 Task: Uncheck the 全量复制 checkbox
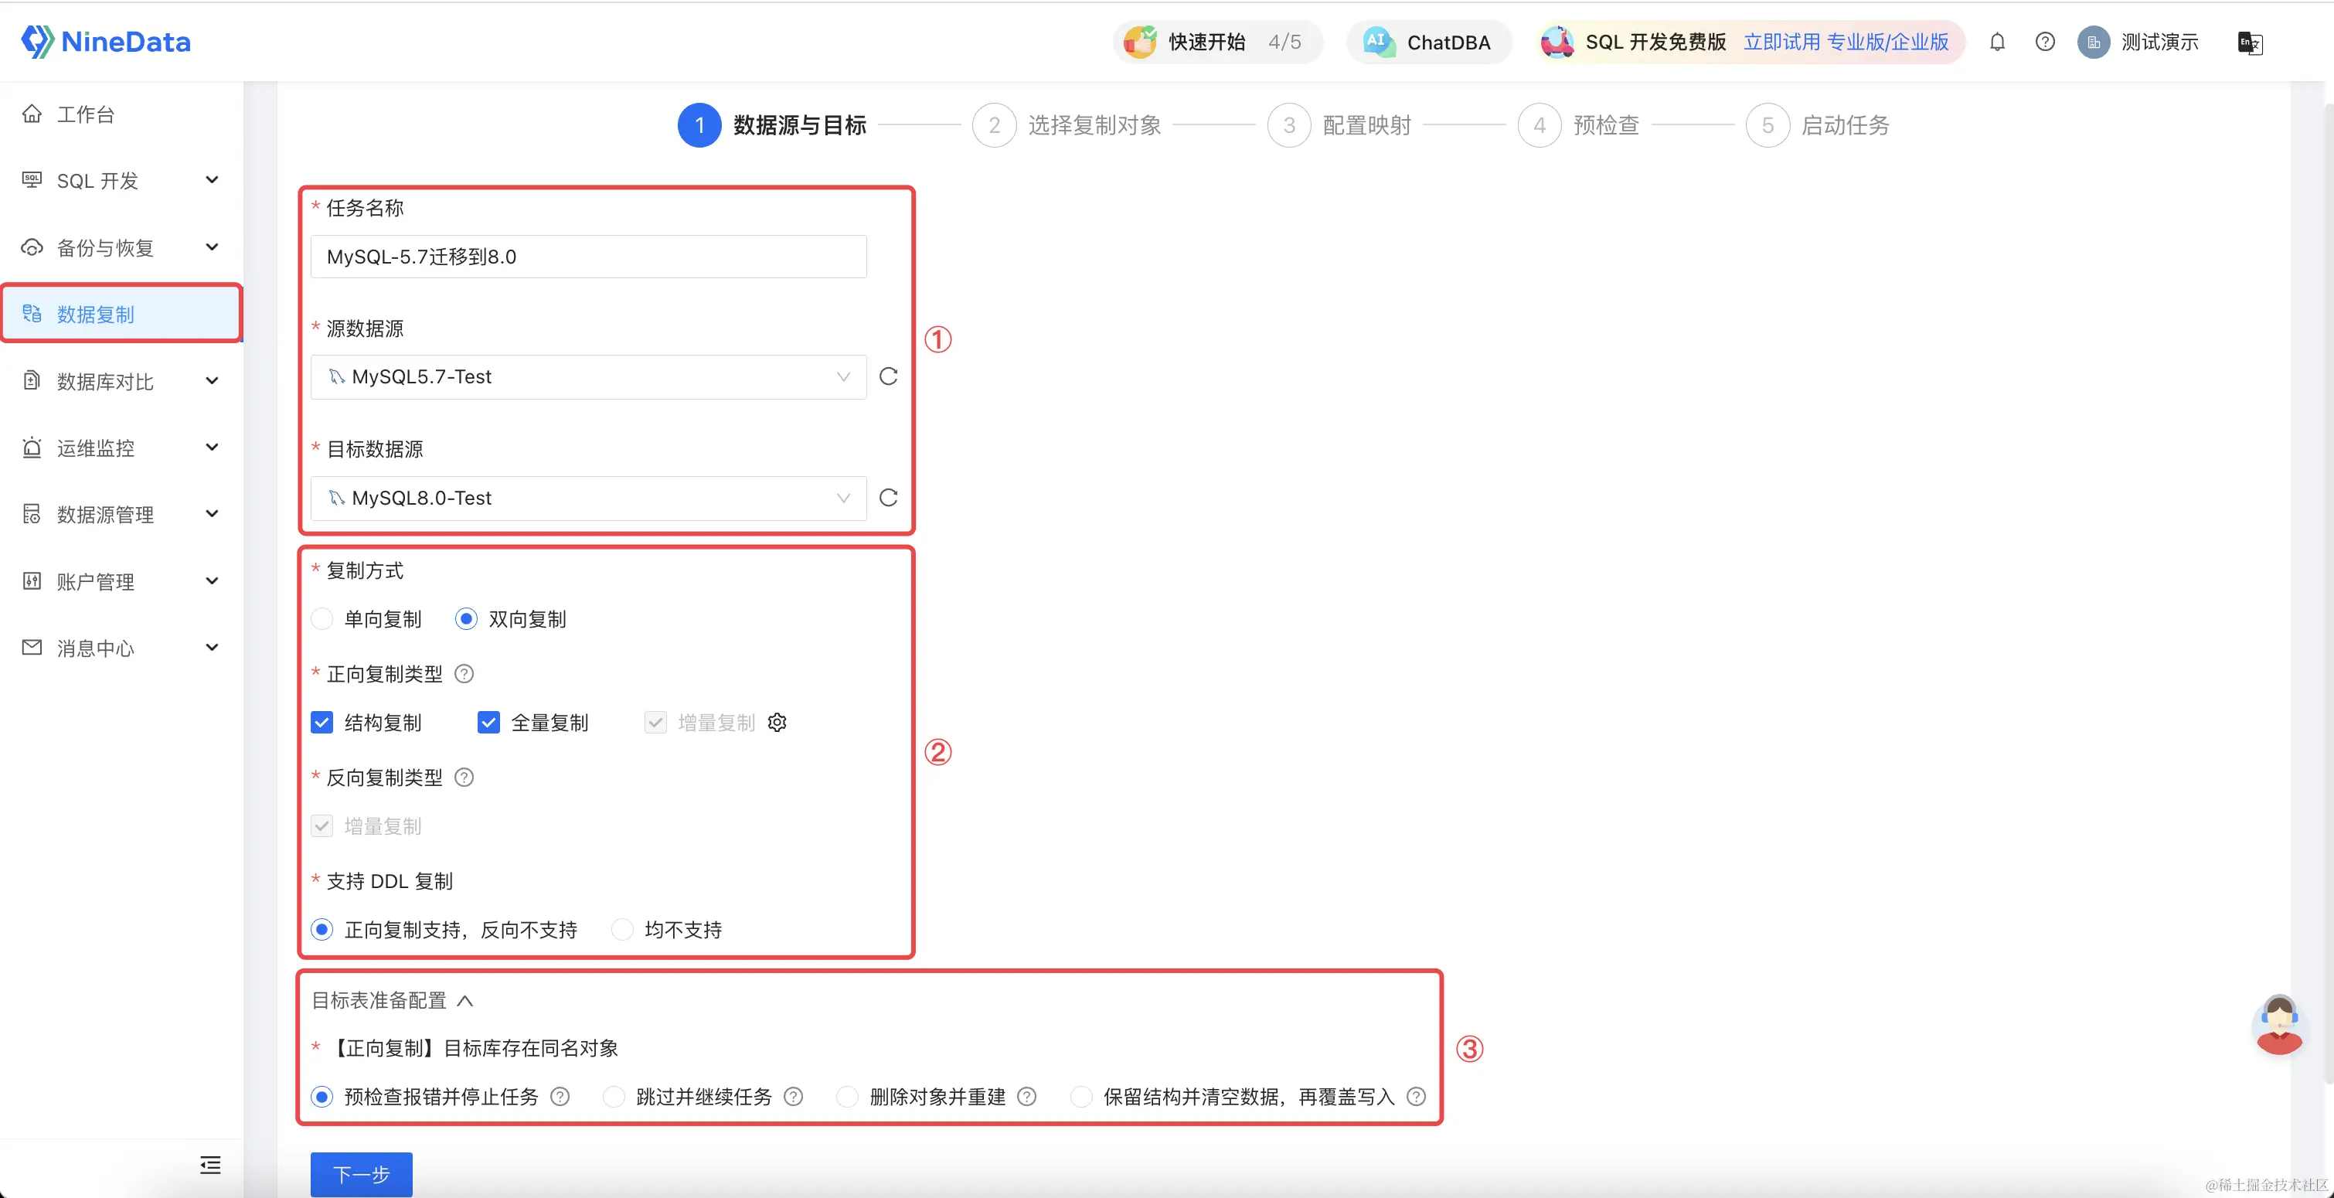[489, 722]
